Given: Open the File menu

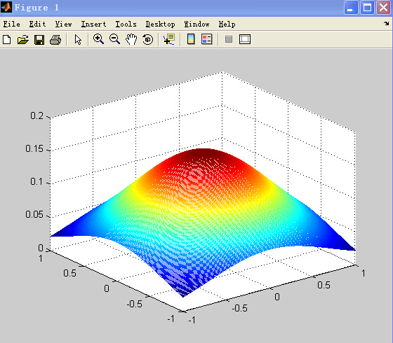Looking at the screenshot, I should [11, 24].
